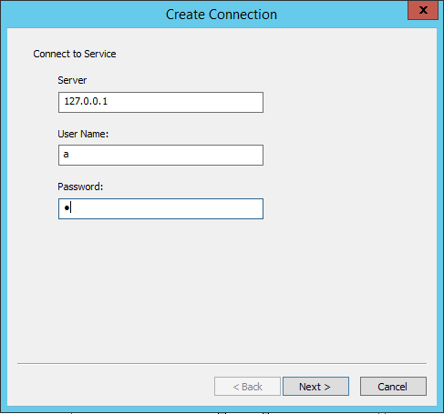The height and width of the screenshot is (414, 444).
Task: Focus the User Name text box
Action: 160,155
